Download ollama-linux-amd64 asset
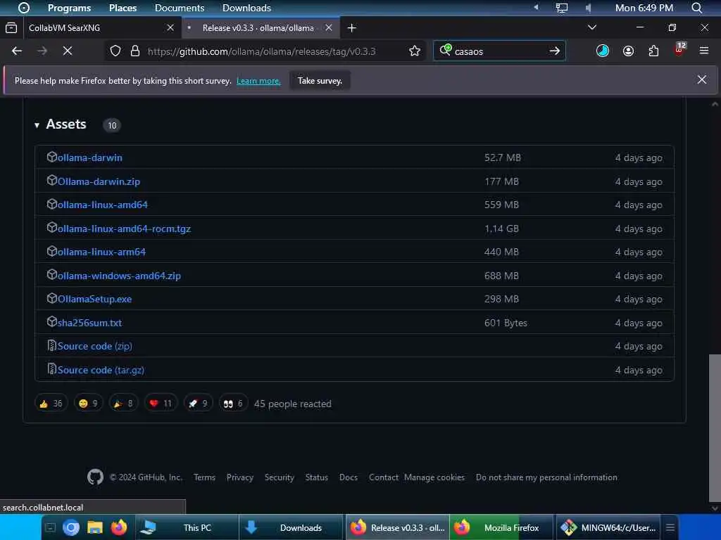Viewport: 721px width, 540px height. (x=103, y=205)
